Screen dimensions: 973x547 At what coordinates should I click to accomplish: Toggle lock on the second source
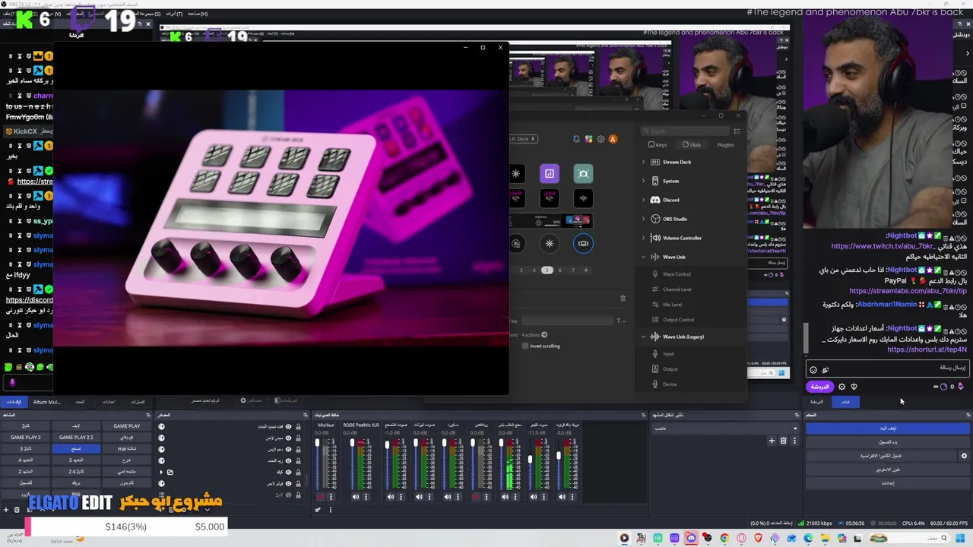(x=298, y=438)
